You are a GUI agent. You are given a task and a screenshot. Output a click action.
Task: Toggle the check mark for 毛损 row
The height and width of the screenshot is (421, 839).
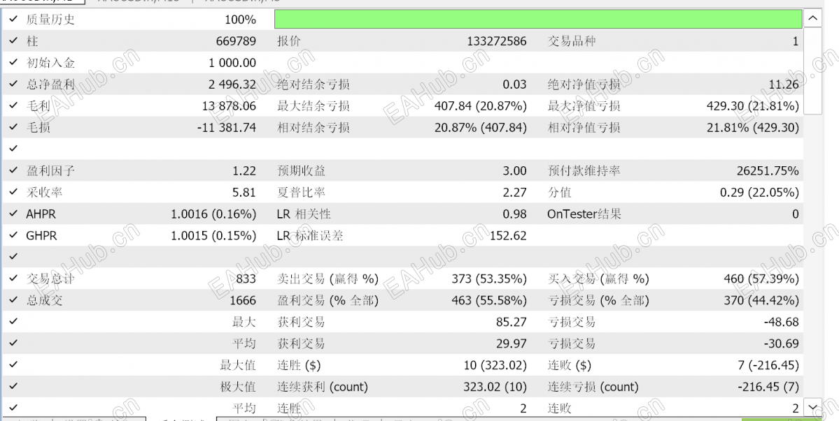13,127
